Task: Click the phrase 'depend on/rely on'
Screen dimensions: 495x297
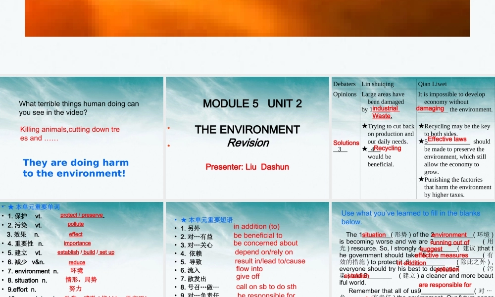Action: pyautogui.click(x=264, y=252)
